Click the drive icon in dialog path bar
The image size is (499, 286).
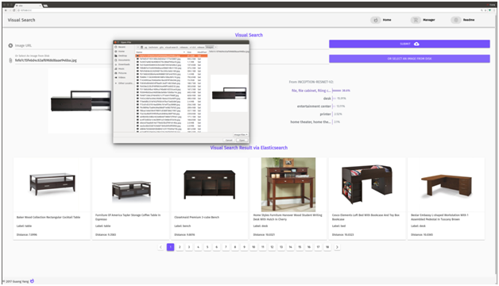click(x=142, y=47)
